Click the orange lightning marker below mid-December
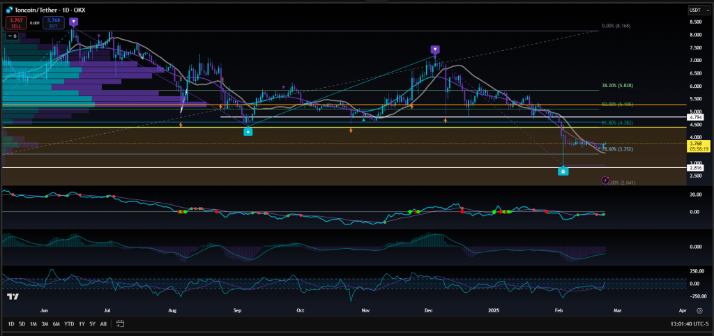This screenshot has width=714, height=336. pos(446,120)
